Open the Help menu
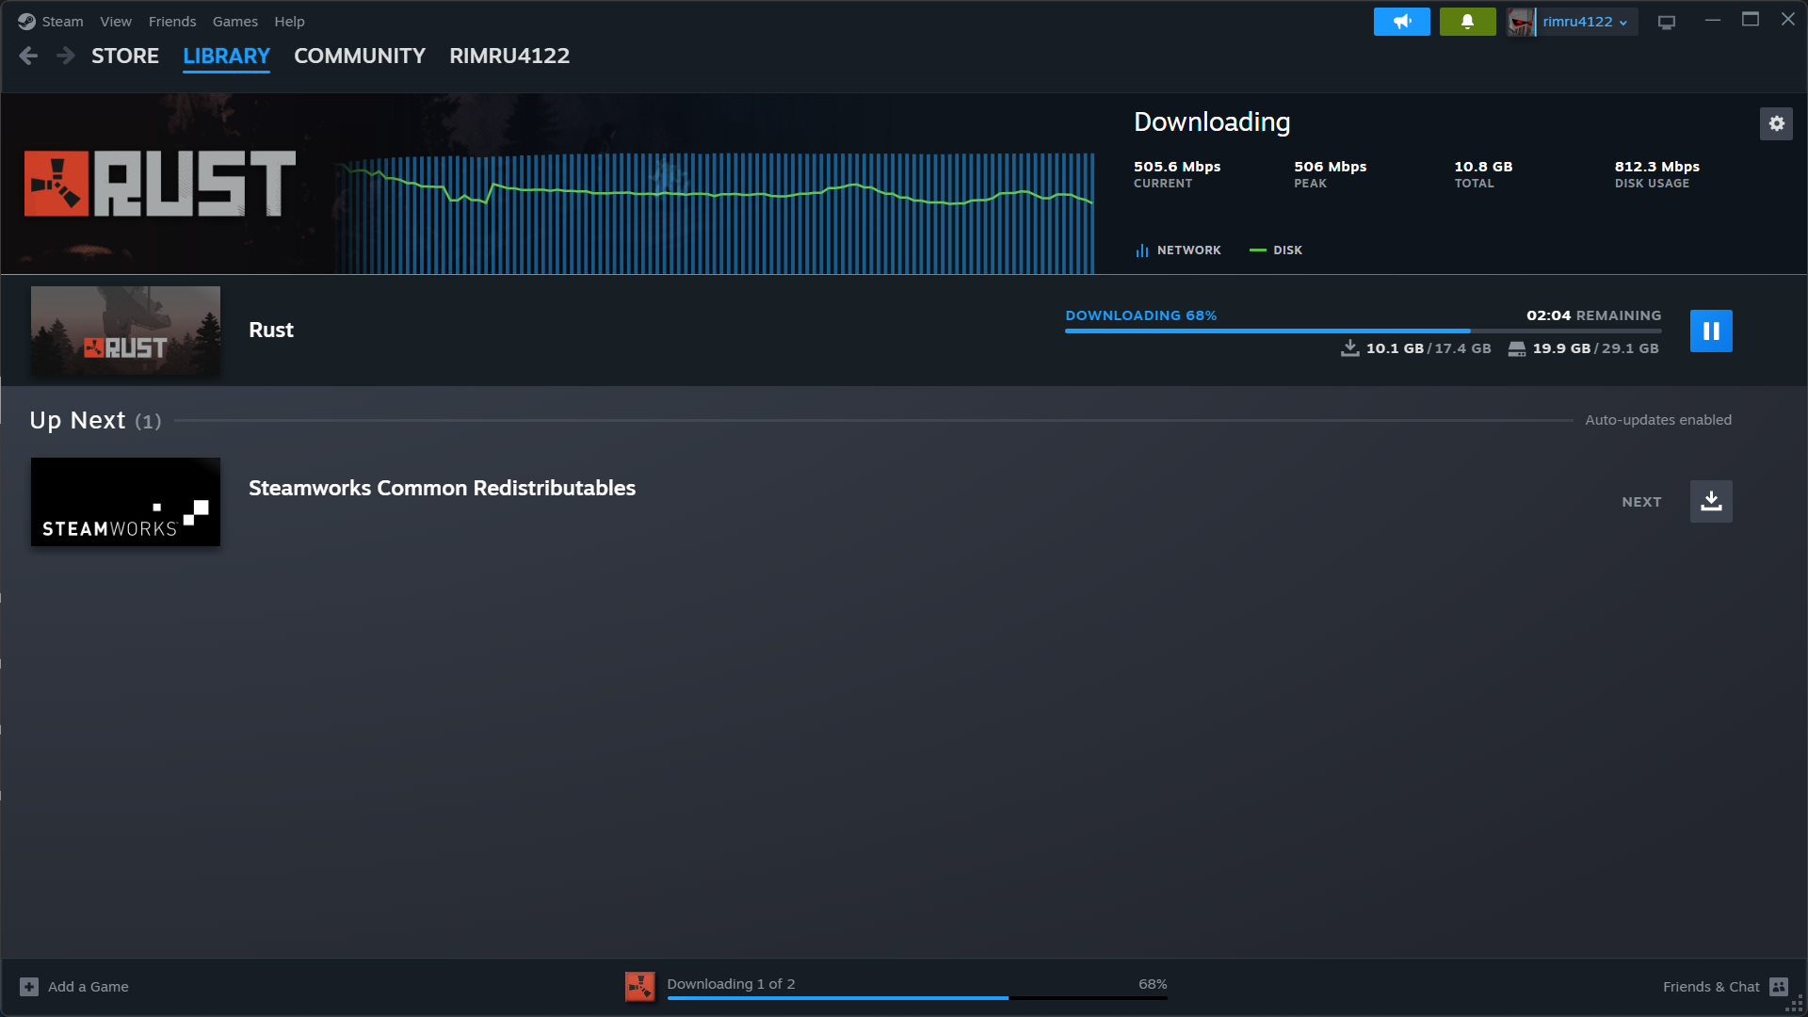This screenshot has width=1808, height=1017. point(289,21)
